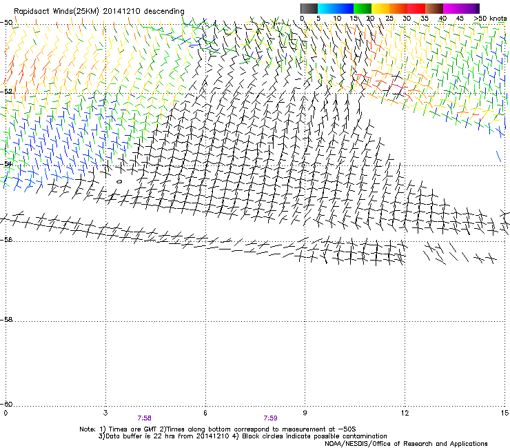The image size is (510, 448).
Task: Click the '45' legend tick label
Action: pyautogui.click(x=460, y=19)
